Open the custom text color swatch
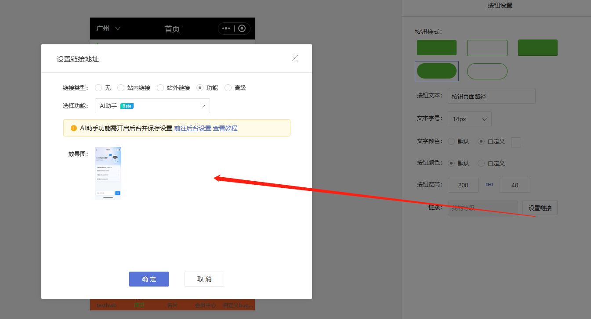 pyautogui.click(x=516, y=142)
